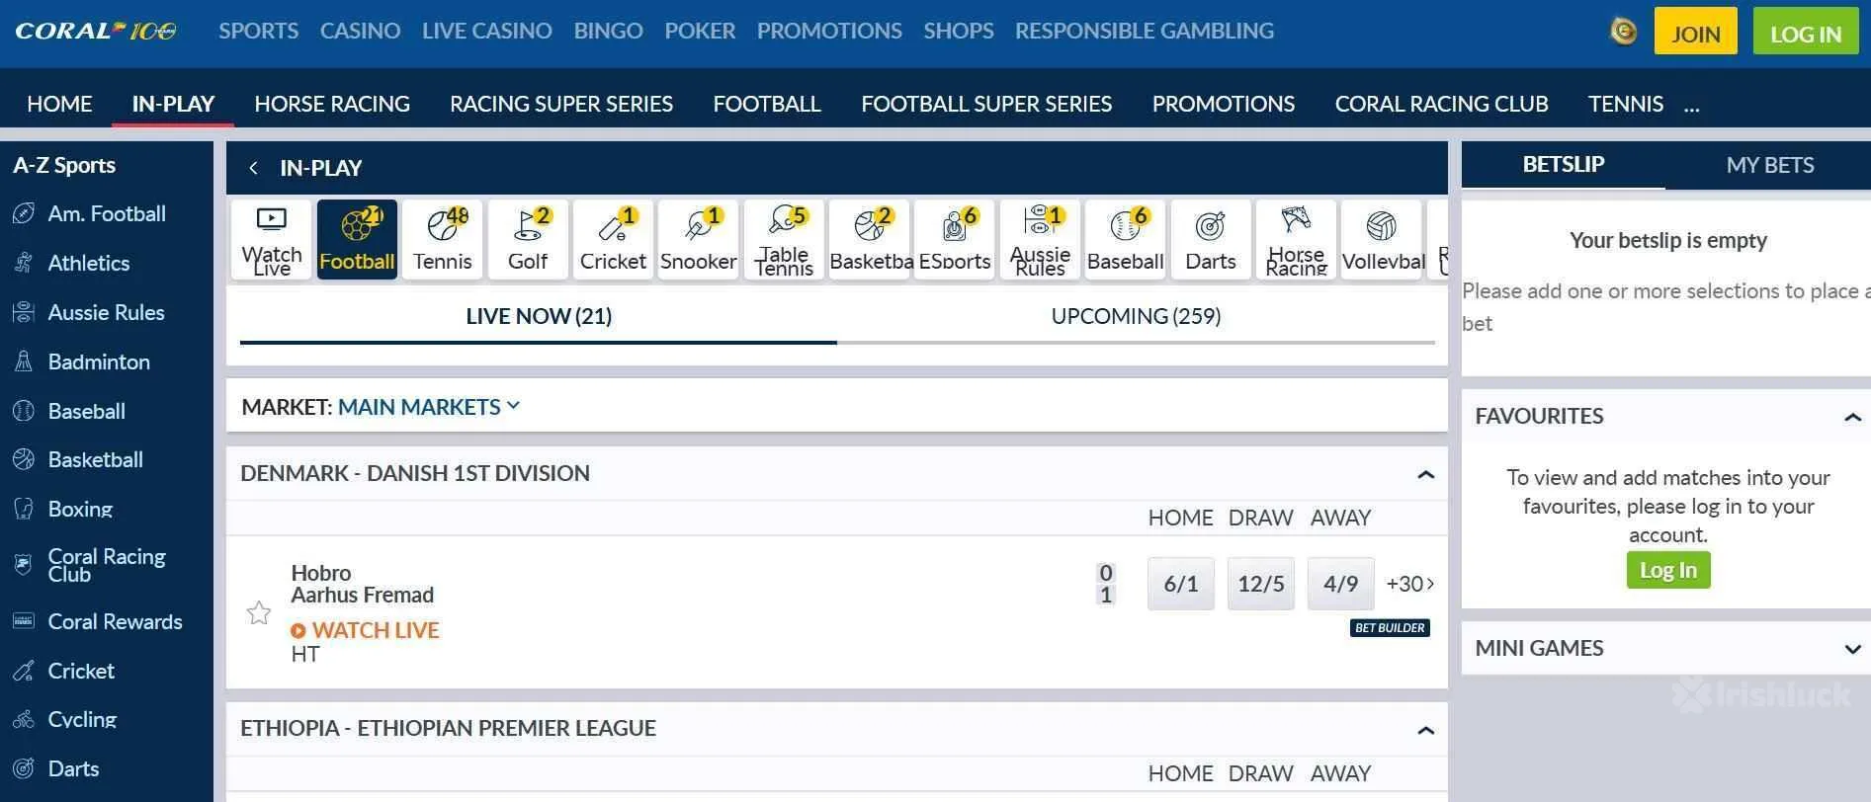Click the gold coin rewards icon in header

click(x=1623, y=32)
